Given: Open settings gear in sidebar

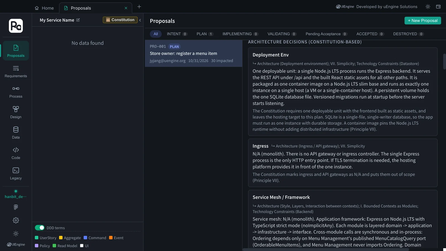Looking at the screenshot, I should tap(16, 220).
